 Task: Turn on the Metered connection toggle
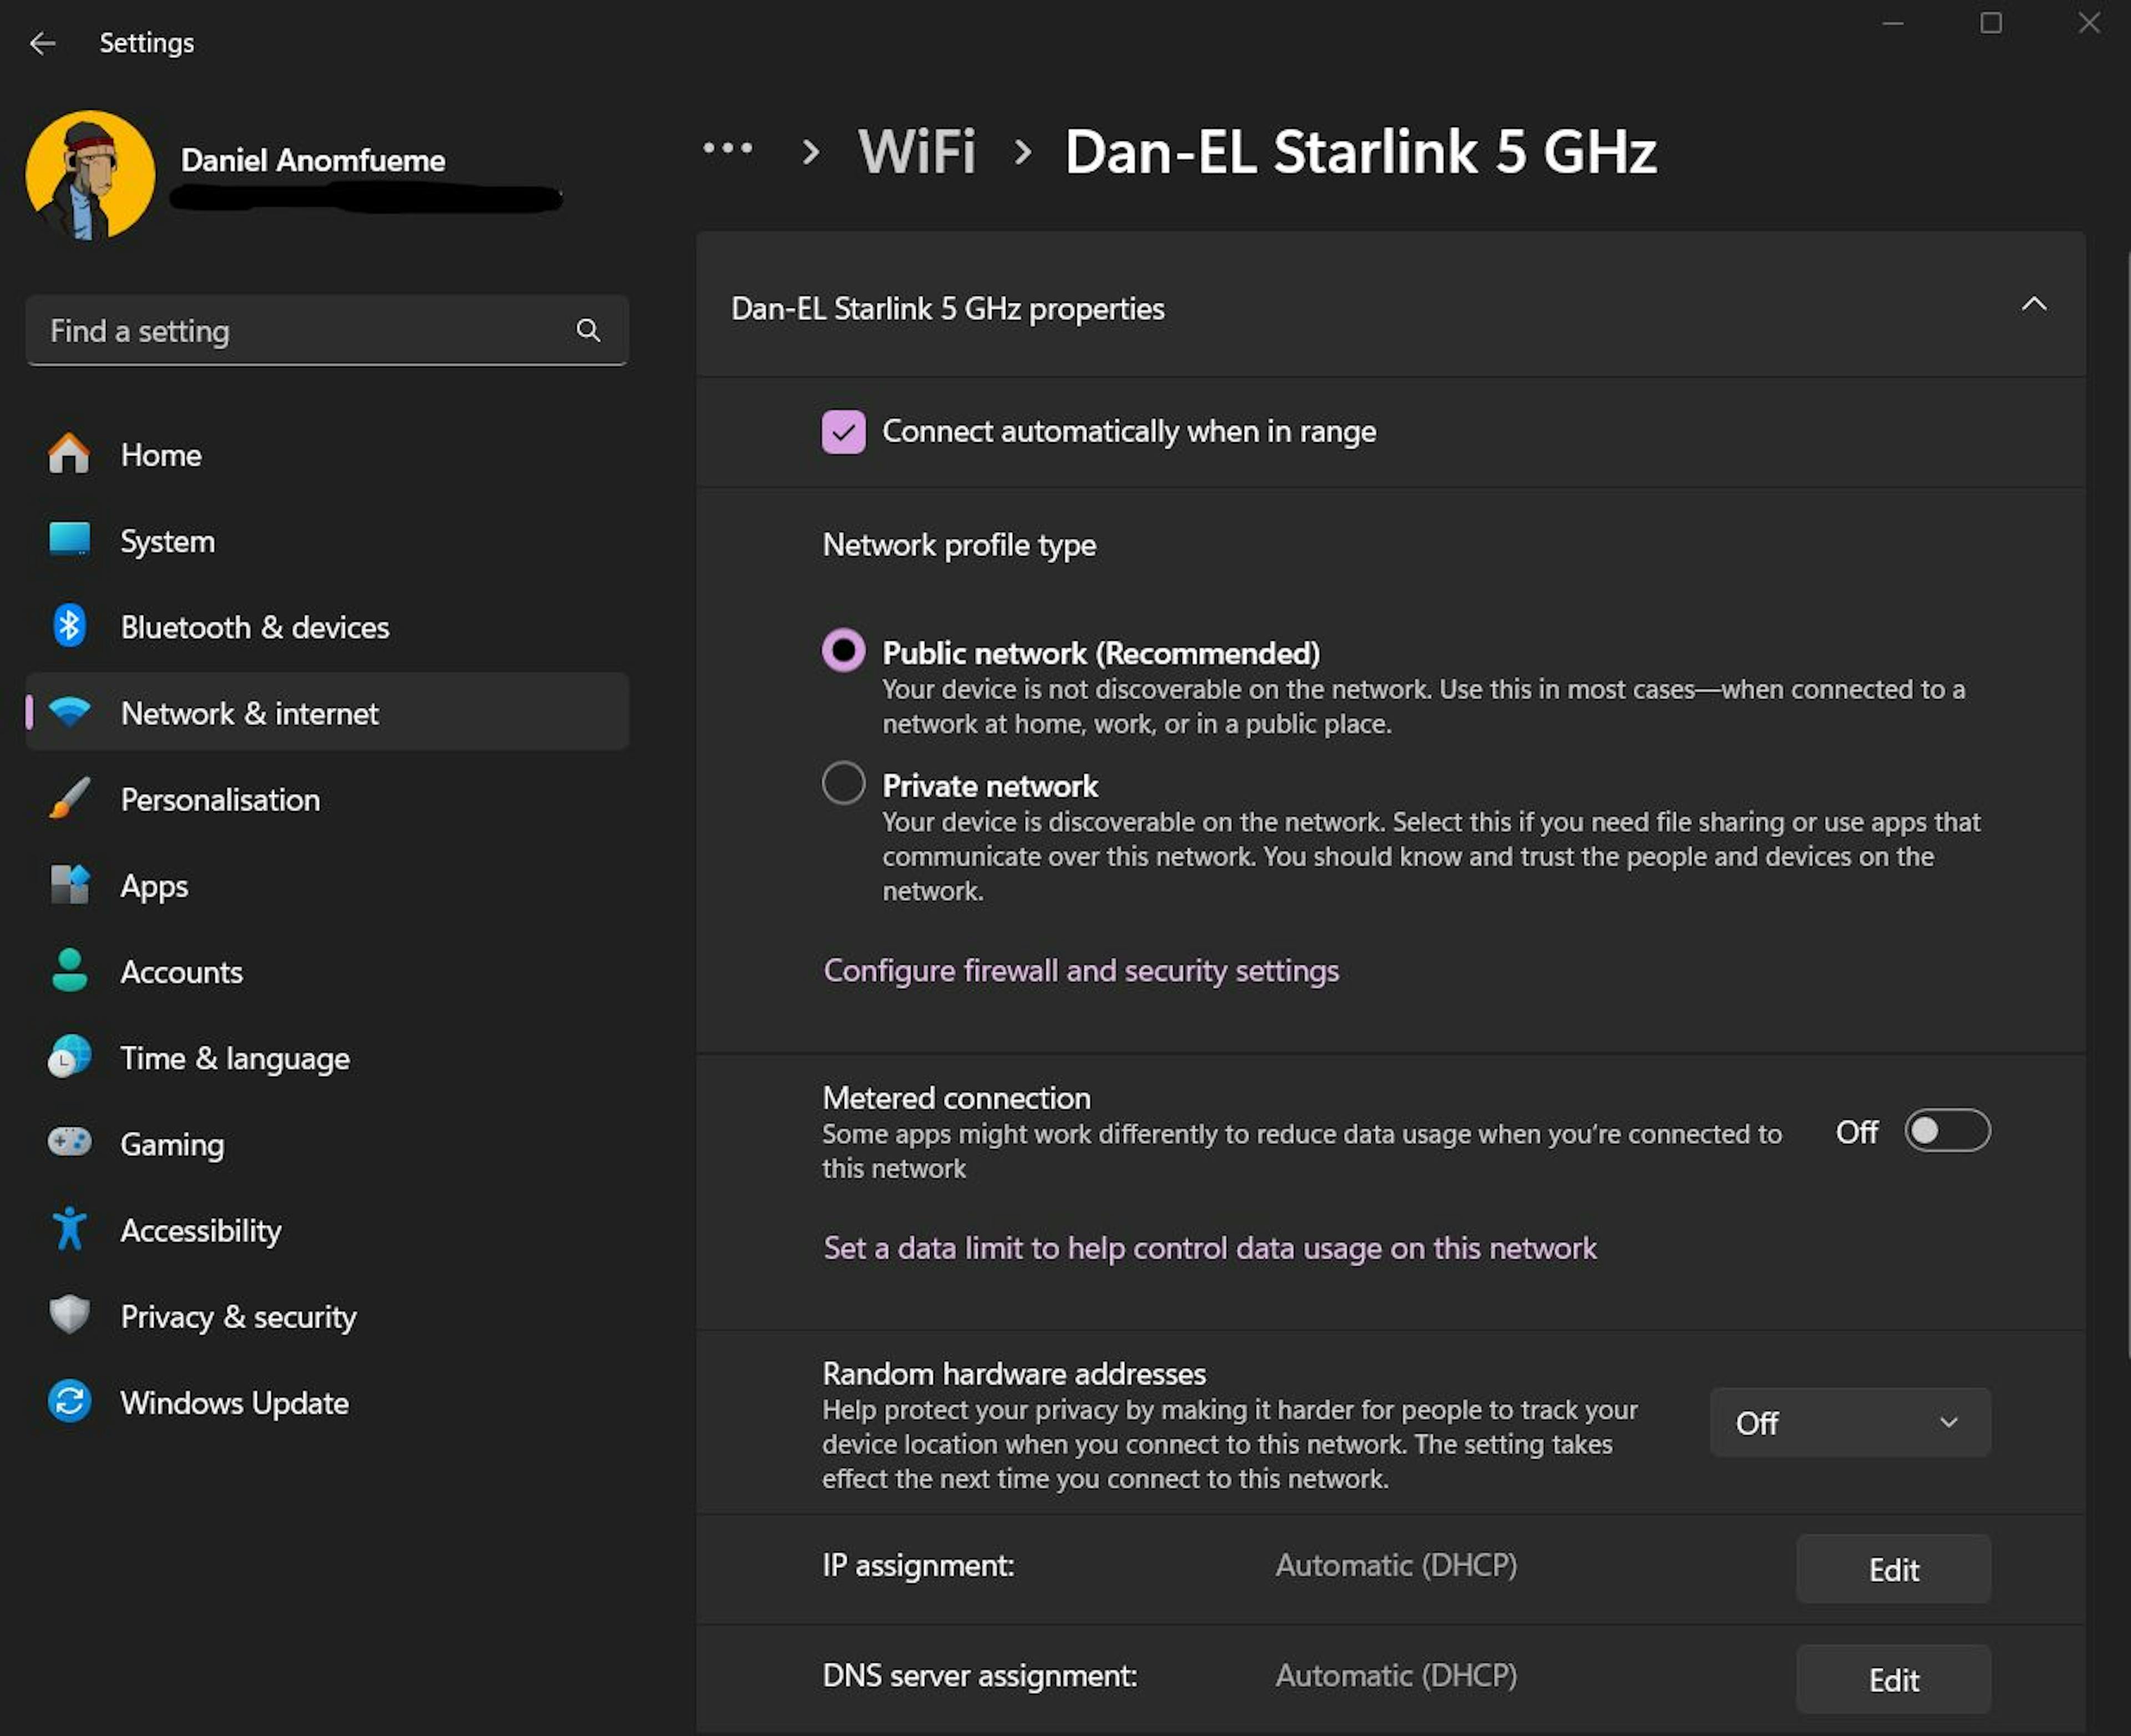(x=1946, y=1131)
